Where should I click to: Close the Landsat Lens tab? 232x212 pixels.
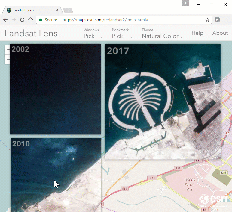coord(57,10)
